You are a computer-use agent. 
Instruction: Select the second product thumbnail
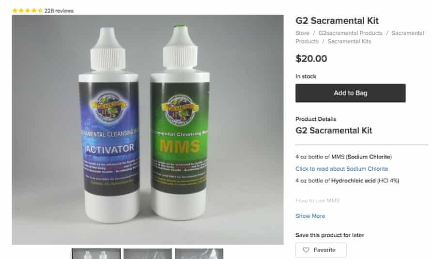point(148,254)
